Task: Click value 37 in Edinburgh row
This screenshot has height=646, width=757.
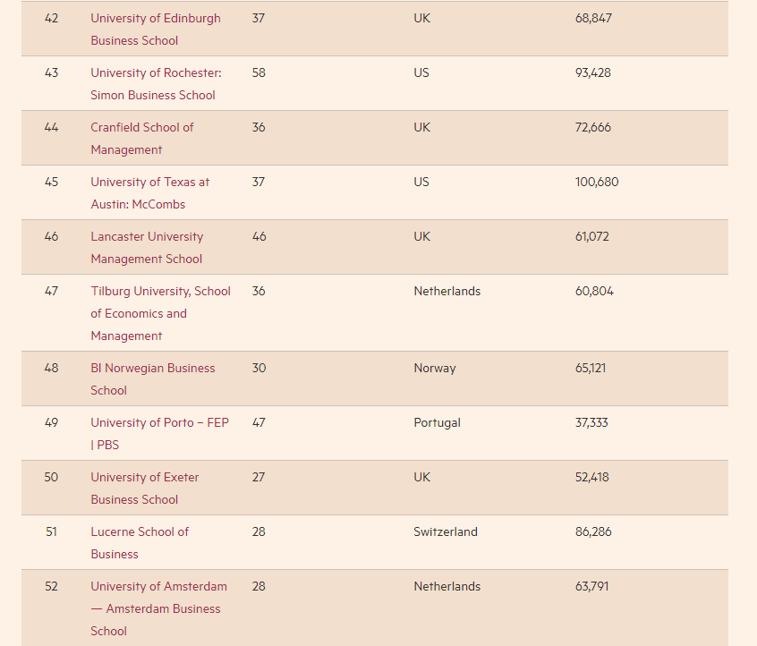Action: [259, 19]
